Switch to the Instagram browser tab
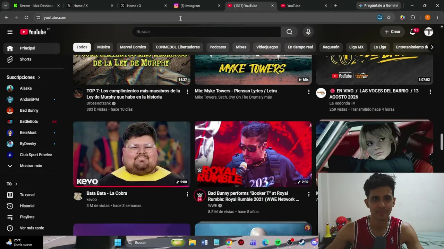 point(197,6)
